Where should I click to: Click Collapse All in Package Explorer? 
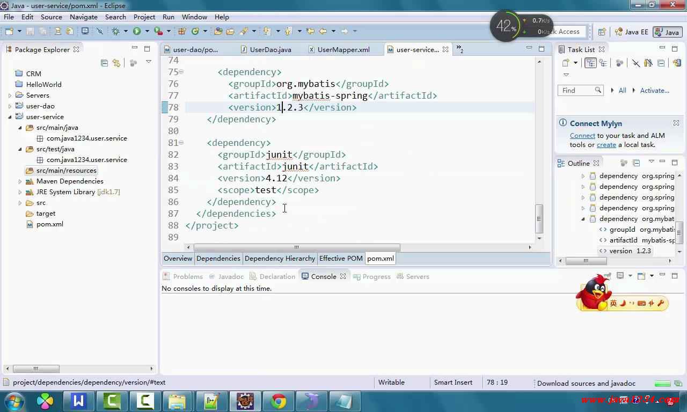(104, 63)
